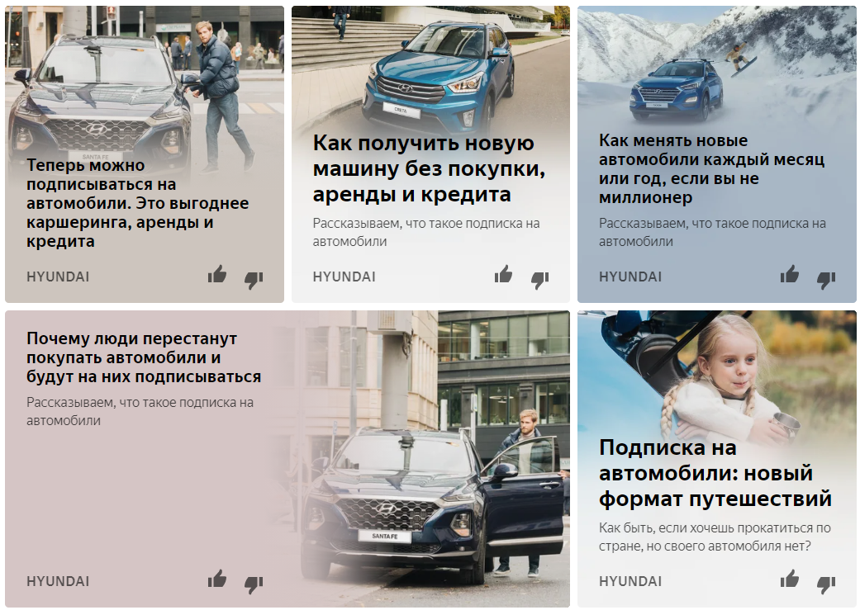
Task: Thumbs up 'Подписка на автомобили' travel card
Action: 790,579
